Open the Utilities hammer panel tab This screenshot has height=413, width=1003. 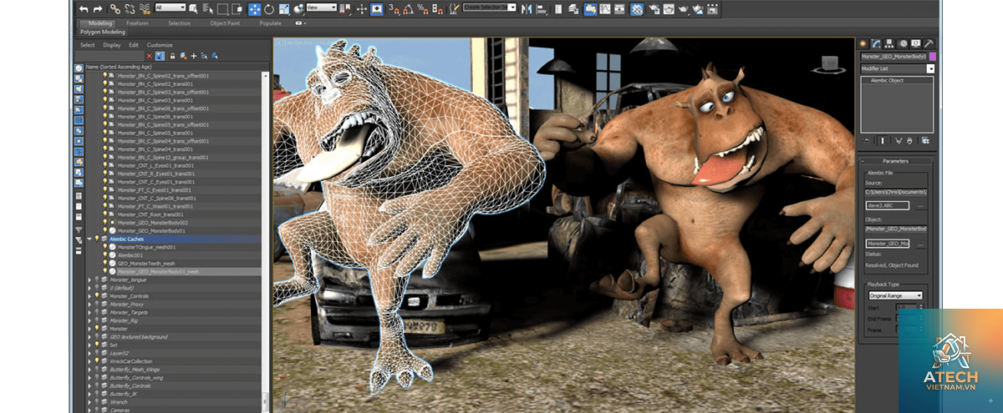[x=929, y=43]
